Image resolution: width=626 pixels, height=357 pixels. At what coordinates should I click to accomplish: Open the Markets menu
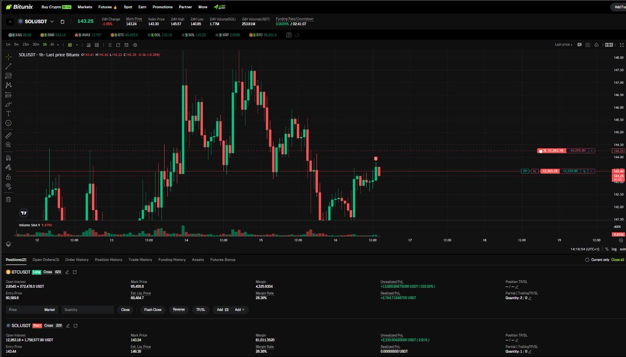85,7
